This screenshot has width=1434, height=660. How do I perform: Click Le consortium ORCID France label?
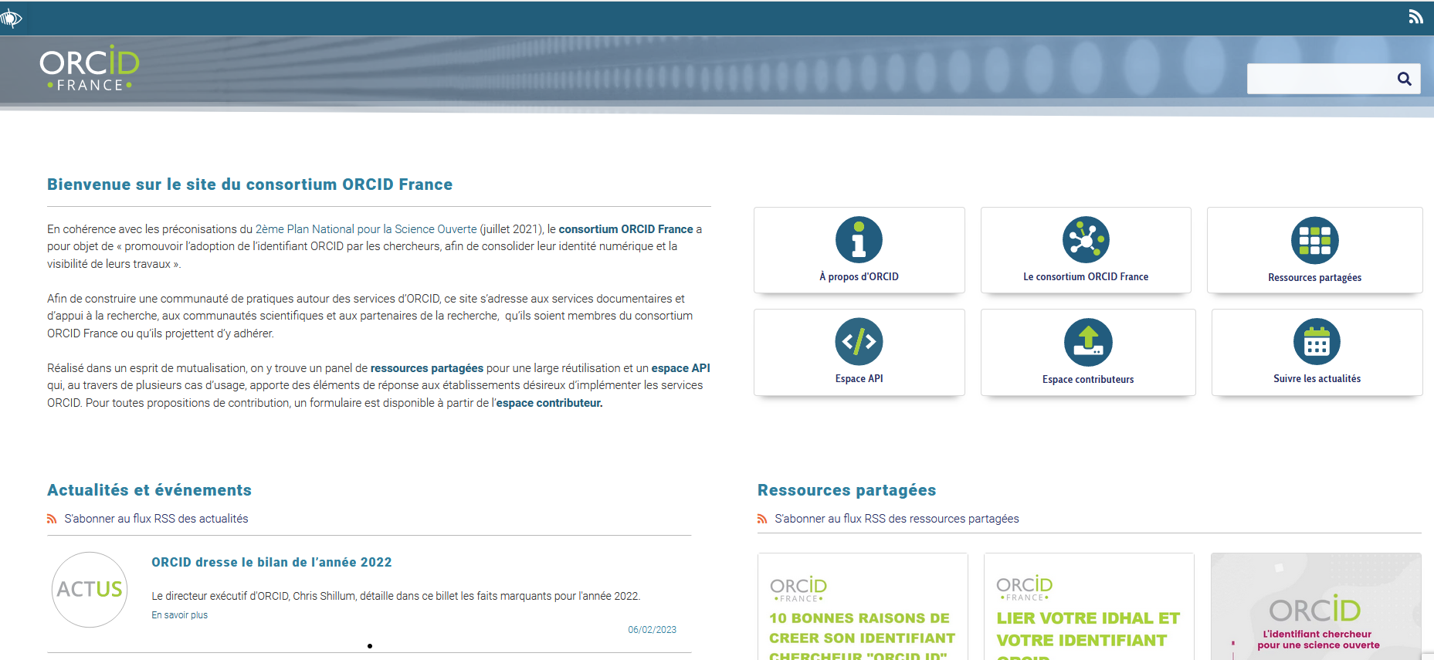coord(1086,276)
